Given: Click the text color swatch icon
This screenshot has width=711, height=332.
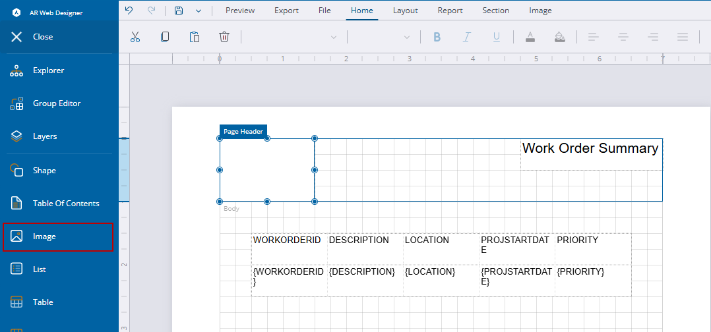Looking at the screenshot, I should (530, 37).
